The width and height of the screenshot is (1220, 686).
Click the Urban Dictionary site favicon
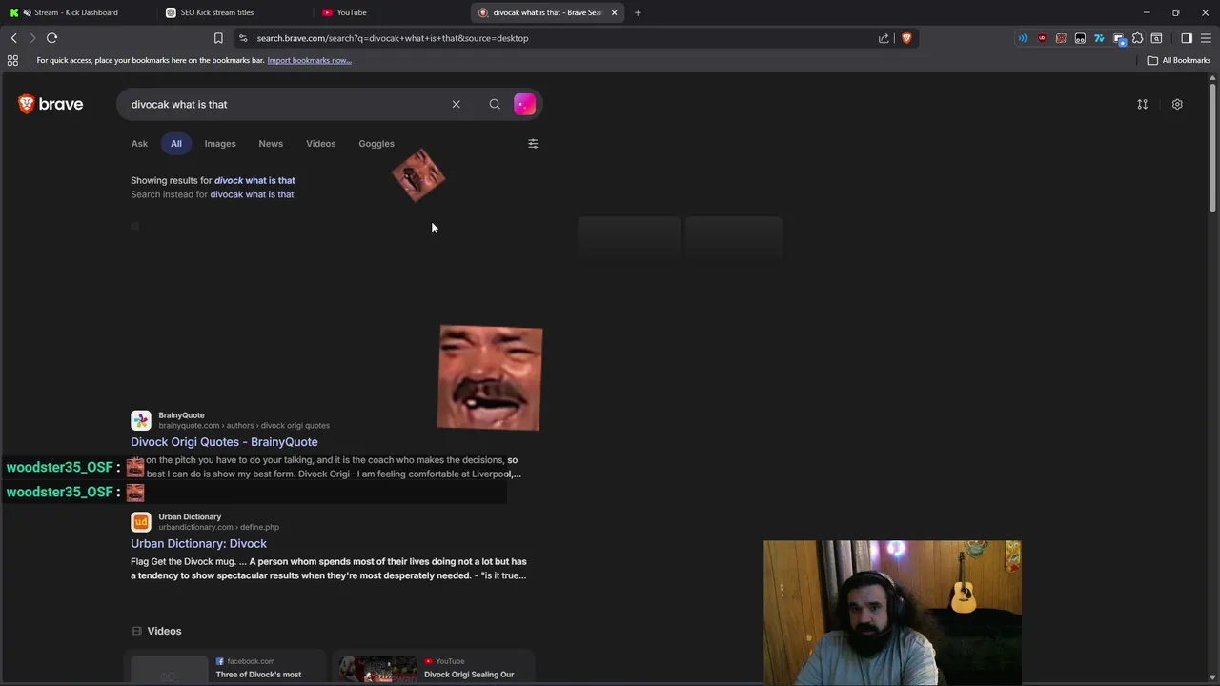coord(141,522)
